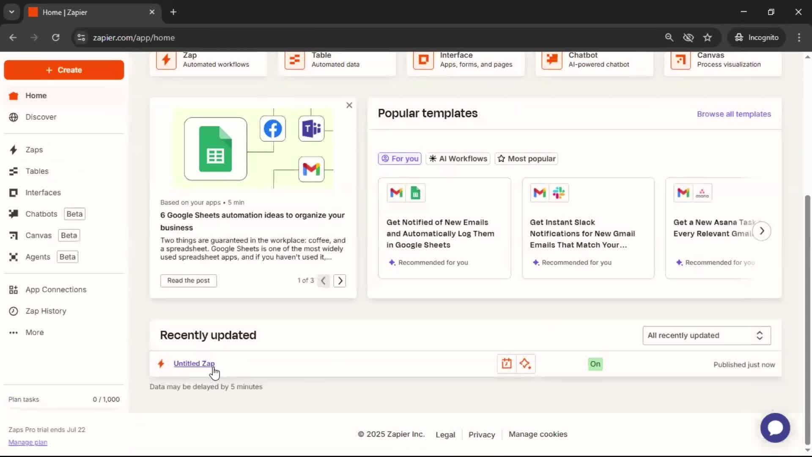Click the More ellipsis icon
The height and width of the screenshot is (457, 812).
14,333
